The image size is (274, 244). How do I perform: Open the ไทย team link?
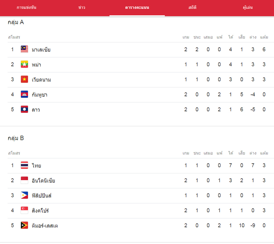click(36, 165)
